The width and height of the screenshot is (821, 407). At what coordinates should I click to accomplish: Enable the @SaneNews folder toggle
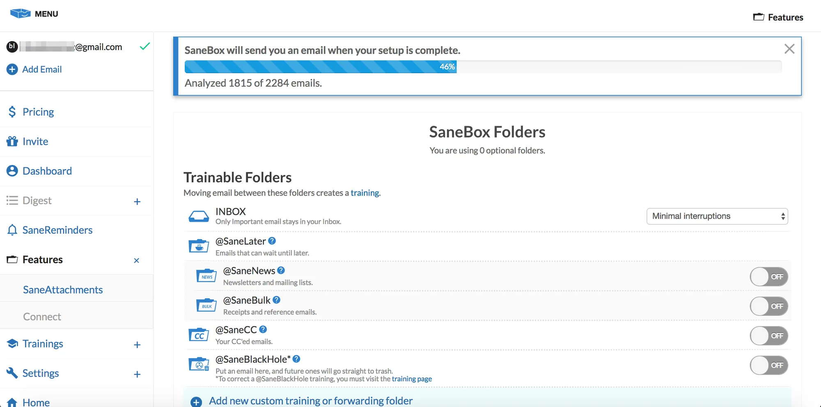[x=769, y=277]
